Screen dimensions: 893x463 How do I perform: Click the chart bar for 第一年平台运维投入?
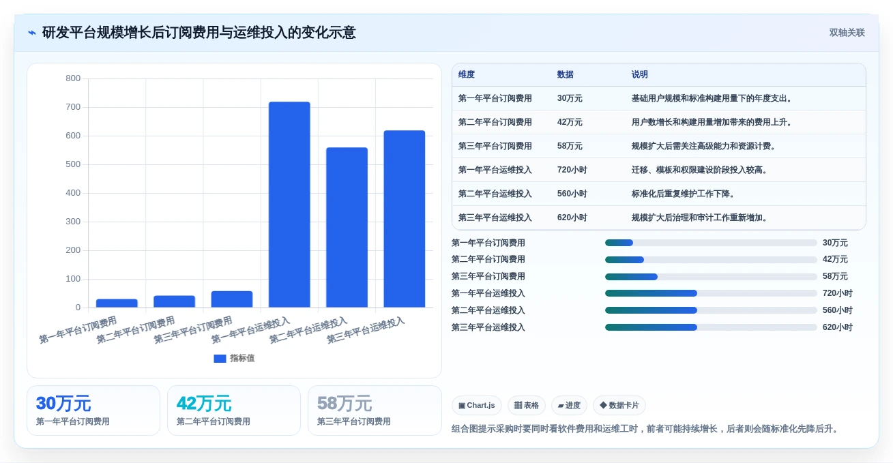coord(289,205)
